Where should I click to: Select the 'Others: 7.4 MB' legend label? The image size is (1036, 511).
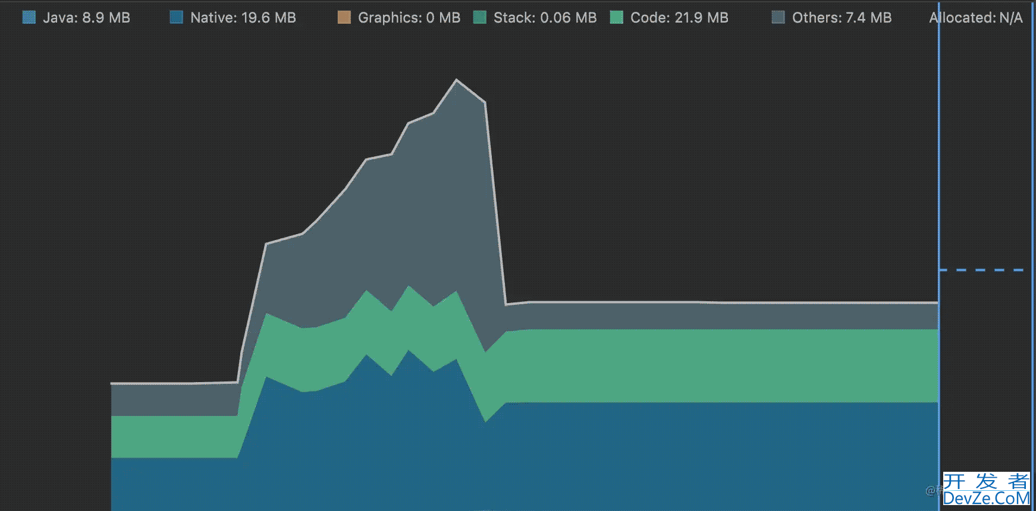842,18
